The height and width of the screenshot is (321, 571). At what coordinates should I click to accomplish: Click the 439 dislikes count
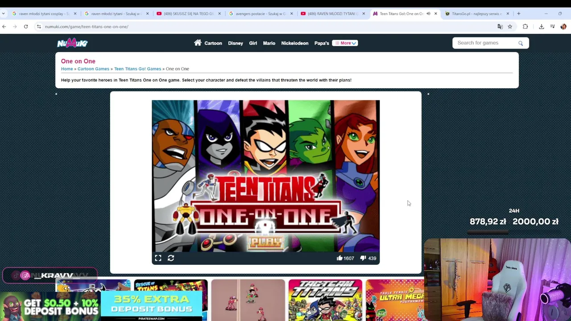coord(372,258)
